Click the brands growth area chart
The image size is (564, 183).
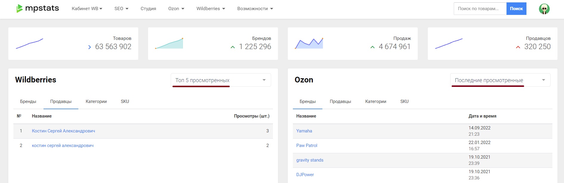169,43
